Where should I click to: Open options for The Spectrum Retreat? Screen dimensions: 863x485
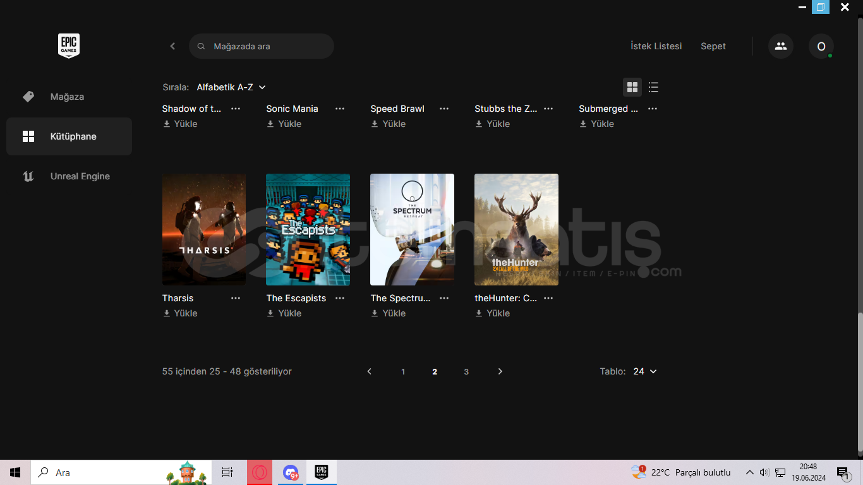[444, 298]
